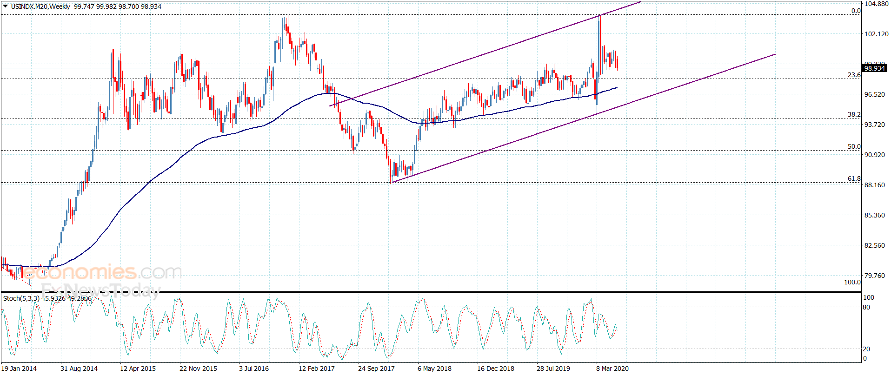This screenshot has width=891, height=375.
Task: Click the 0.0 Fibonacci level label
Action: (x=856, y=11)
